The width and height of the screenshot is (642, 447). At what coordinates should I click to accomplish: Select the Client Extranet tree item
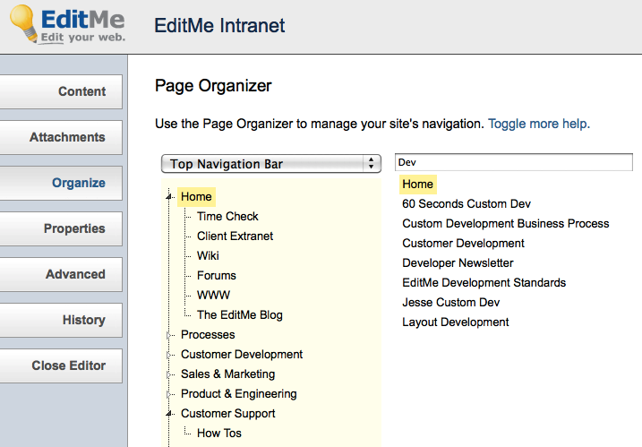[235, 236]
